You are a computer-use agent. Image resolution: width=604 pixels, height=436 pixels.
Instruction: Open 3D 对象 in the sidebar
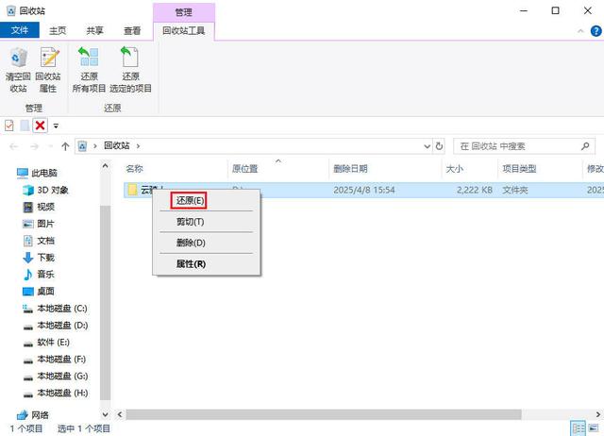tap(45, 190)
